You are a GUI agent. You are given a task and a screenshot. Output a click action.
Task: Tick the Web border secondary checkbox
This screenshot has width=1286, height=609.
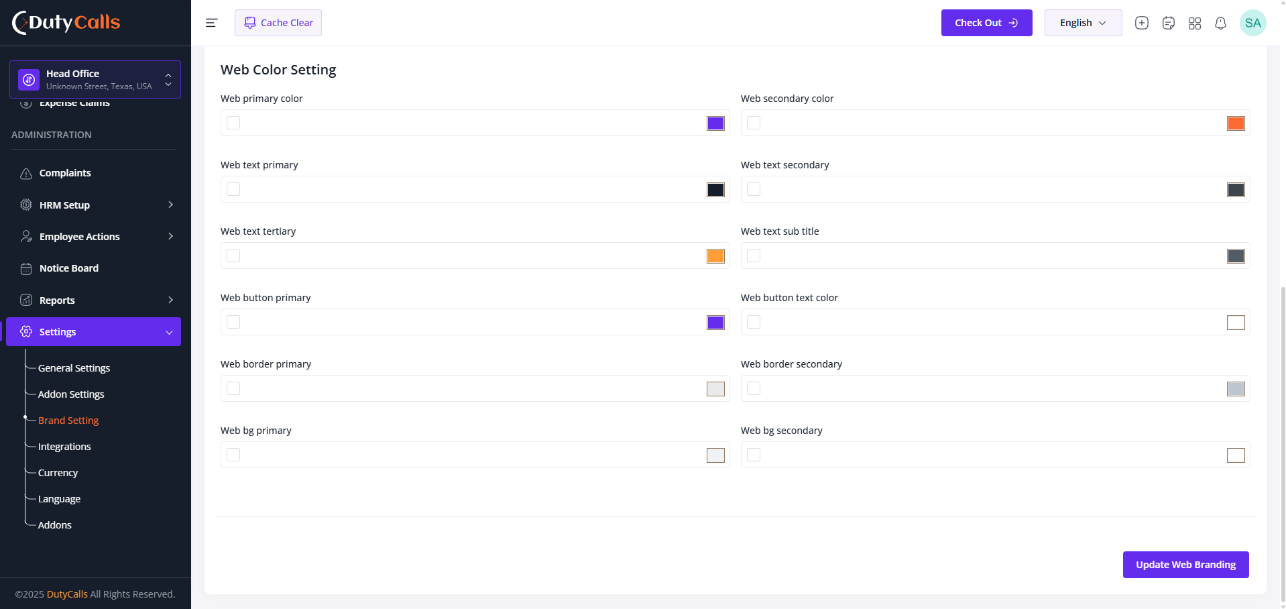pyautogui.click(x=754, y=388)
